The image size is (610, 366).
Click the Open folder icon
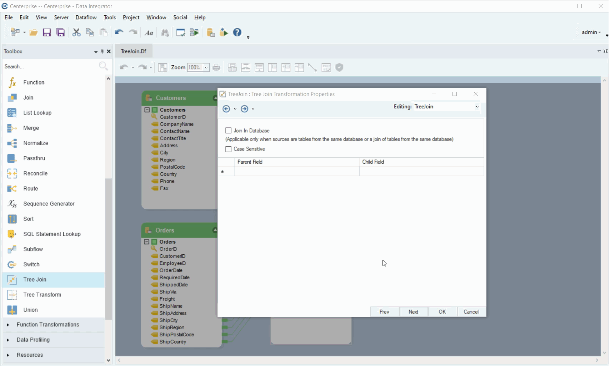click(x=33, y=32)
